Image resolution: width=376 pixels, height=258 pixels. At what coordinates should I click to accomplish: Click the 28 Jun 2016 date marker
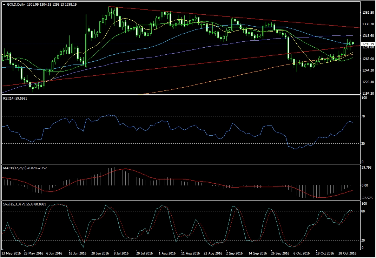(100, 253)
